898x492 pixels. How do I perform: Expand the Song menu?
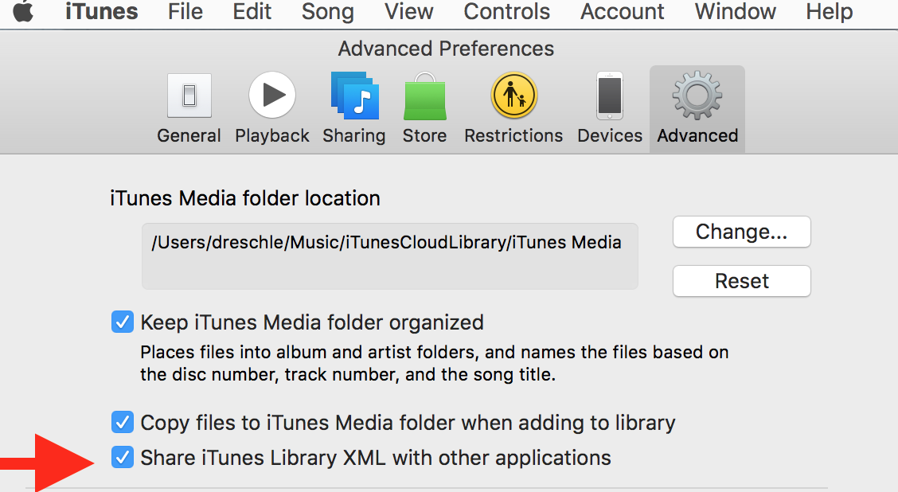[x=327, y=12]
